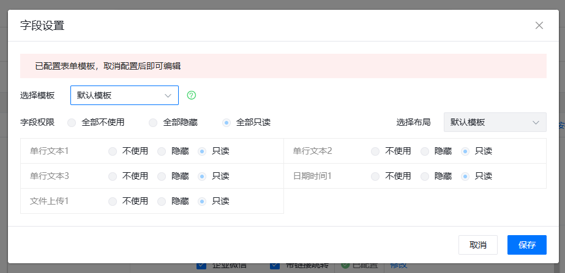Click the green help question mark icon
The height and width of the screenshot is (273, 565).
[192, 95]
